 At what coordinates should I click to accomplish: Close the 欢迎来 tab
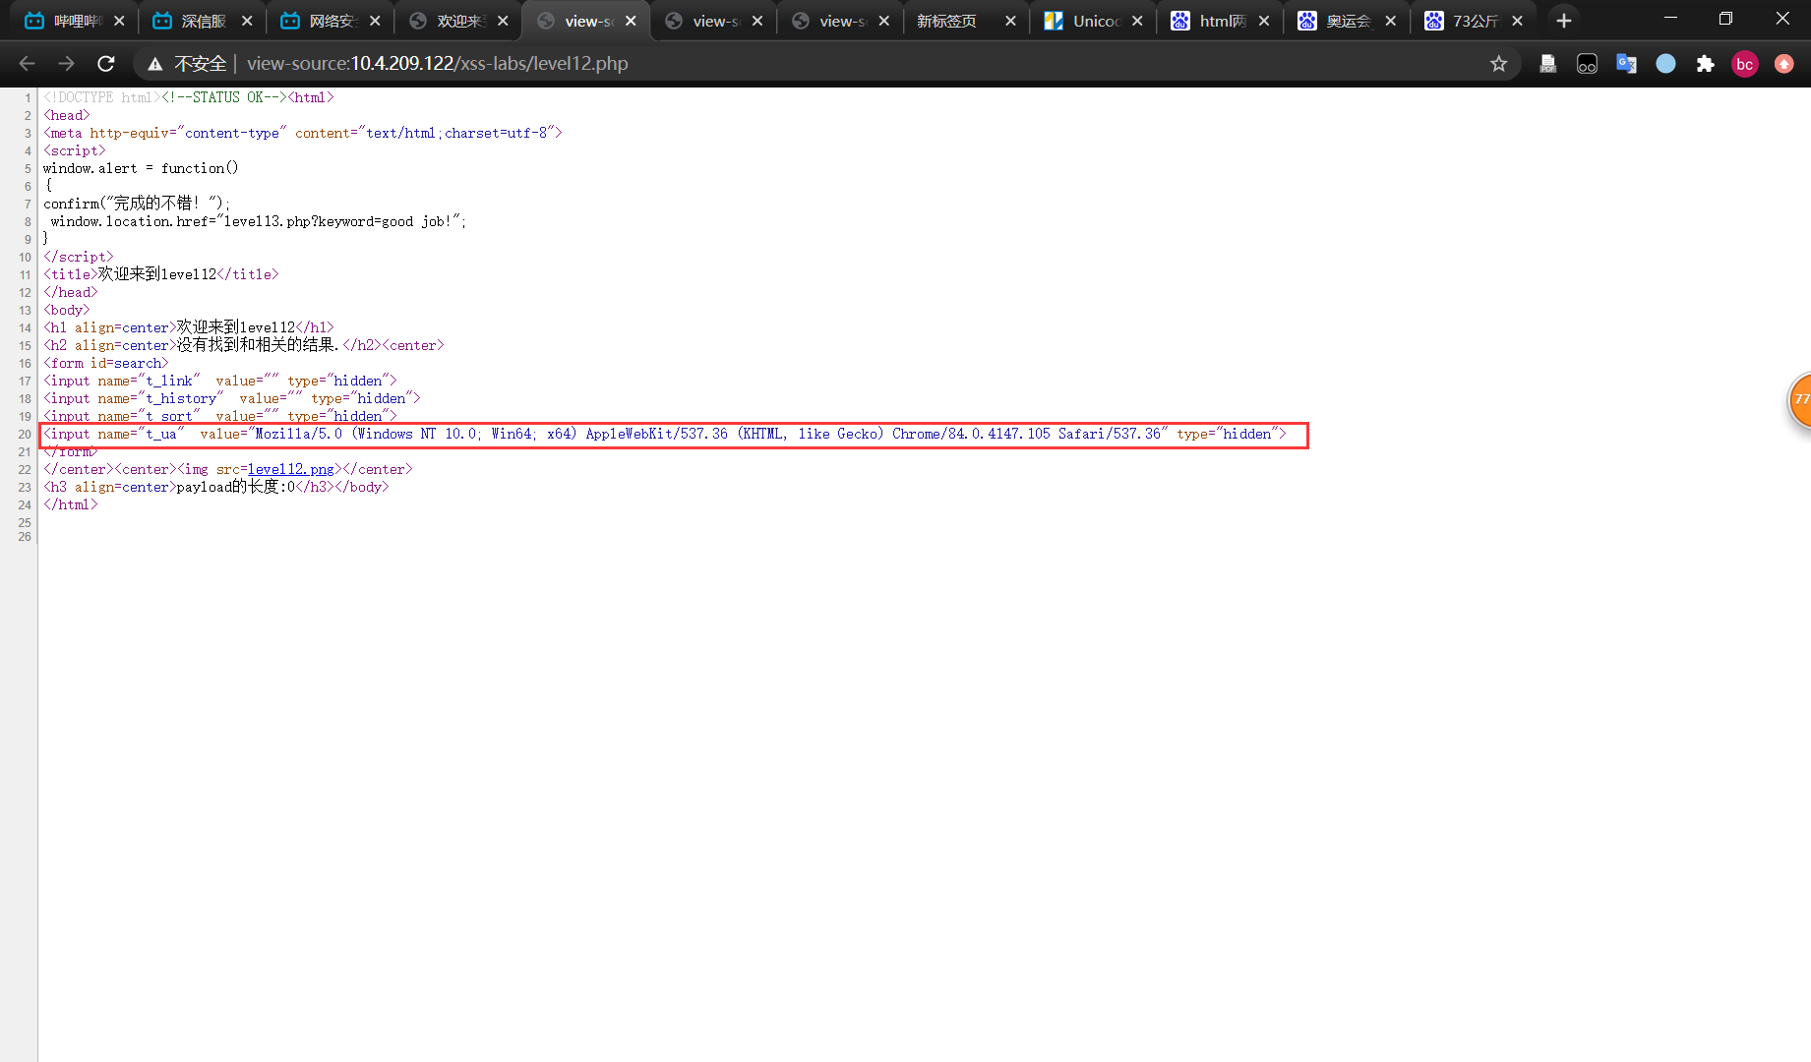503,21
